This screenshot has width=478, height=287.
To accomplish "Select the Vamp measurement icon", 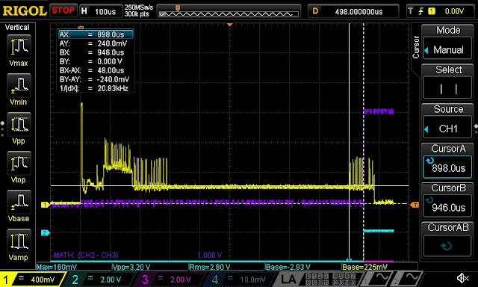I will (19, 241).
